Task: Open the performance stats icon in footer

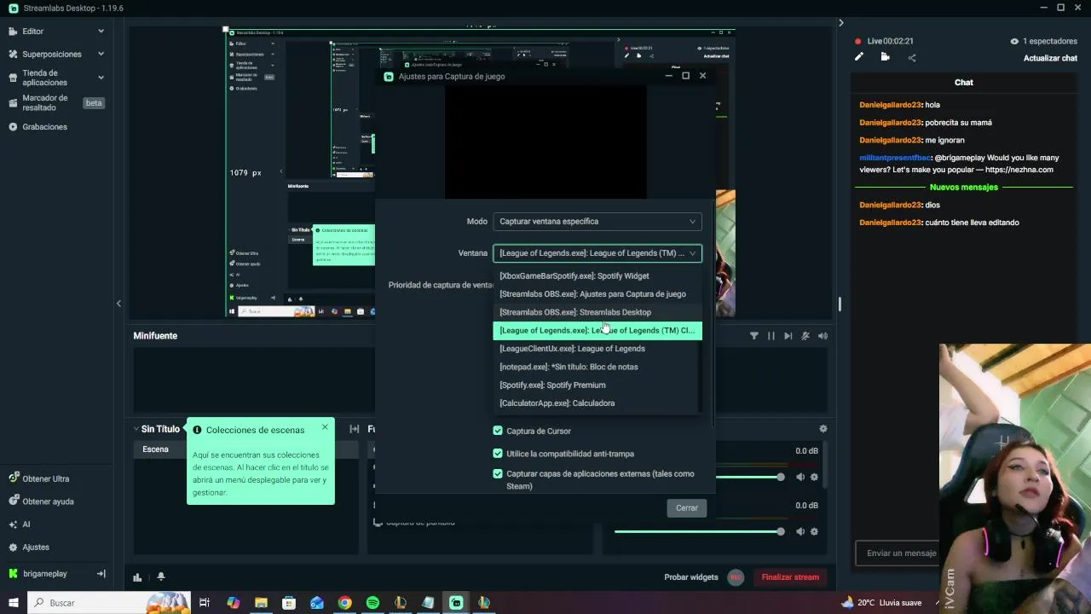Action: (137, 577)
